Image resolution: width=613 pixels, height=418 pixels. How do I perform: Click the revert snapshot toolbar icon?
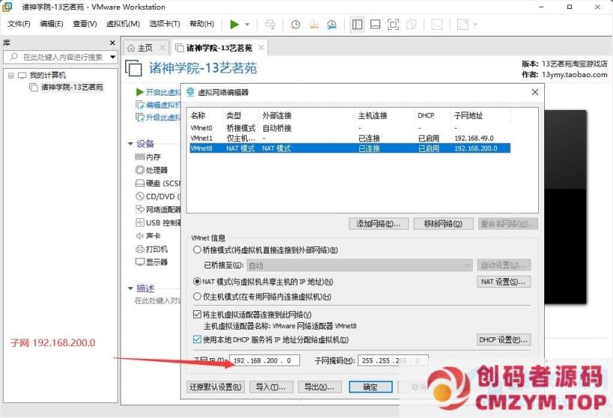[x=314, y=25]
